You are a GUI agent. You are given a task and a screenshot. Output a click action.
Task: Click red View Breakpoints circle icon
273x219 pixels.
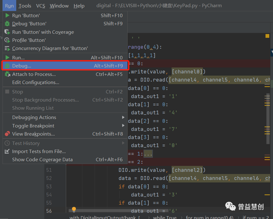(x=7, y=134)
